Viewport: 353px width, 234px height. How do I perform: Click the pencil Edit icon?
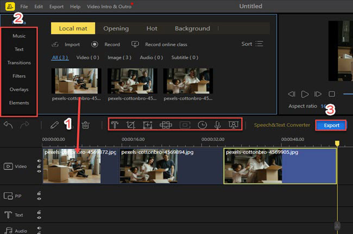click(54, 125)
